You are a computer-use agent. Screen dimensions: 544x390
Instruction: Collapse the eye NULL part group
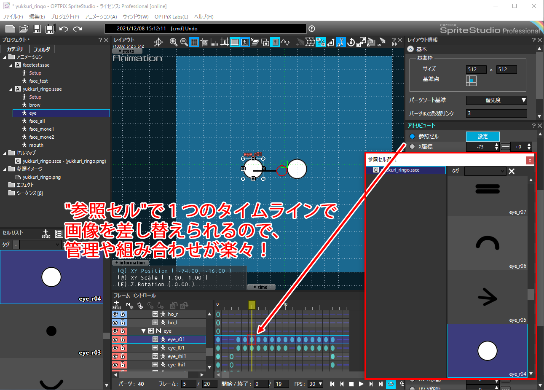[x=143, y=331]
